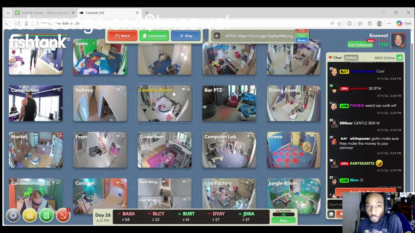This screenshot has width=415, height=233.
Task: Favorite this page with the star icon
Action: (339, 23)
